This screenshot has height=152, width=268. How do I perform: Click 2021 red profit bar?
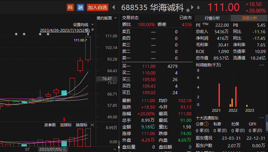(x=219, y=95)
